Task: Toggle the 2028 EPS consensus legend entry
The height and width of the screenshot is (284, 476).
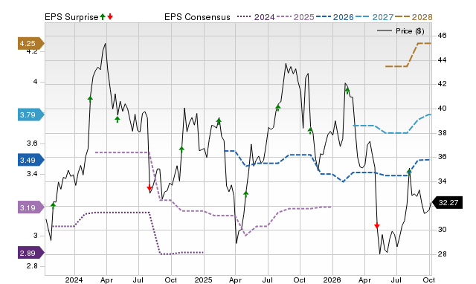Action: point(414,17)
